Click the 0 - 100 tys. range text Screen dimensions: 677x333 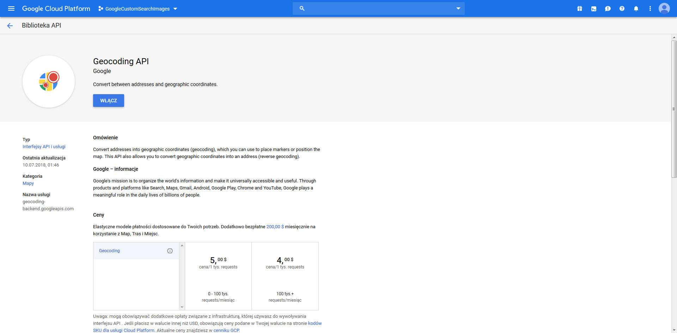tap(218, 294)
